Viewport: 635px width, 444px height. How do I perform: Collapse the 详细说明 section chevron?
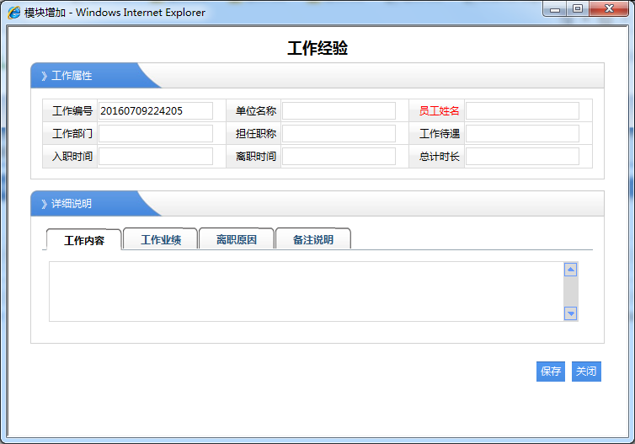(44, 204)
